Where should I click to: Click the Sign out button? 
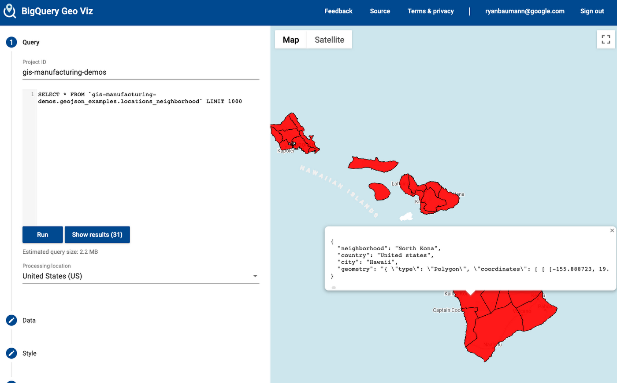click(592, 11)
